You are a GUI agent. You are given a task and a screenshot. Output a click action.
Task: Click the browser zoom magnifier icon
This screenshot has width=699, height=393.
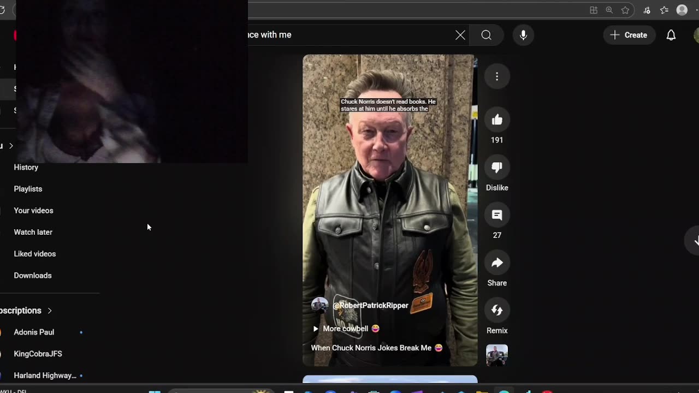pyautogui.click(x=609, y=10)
